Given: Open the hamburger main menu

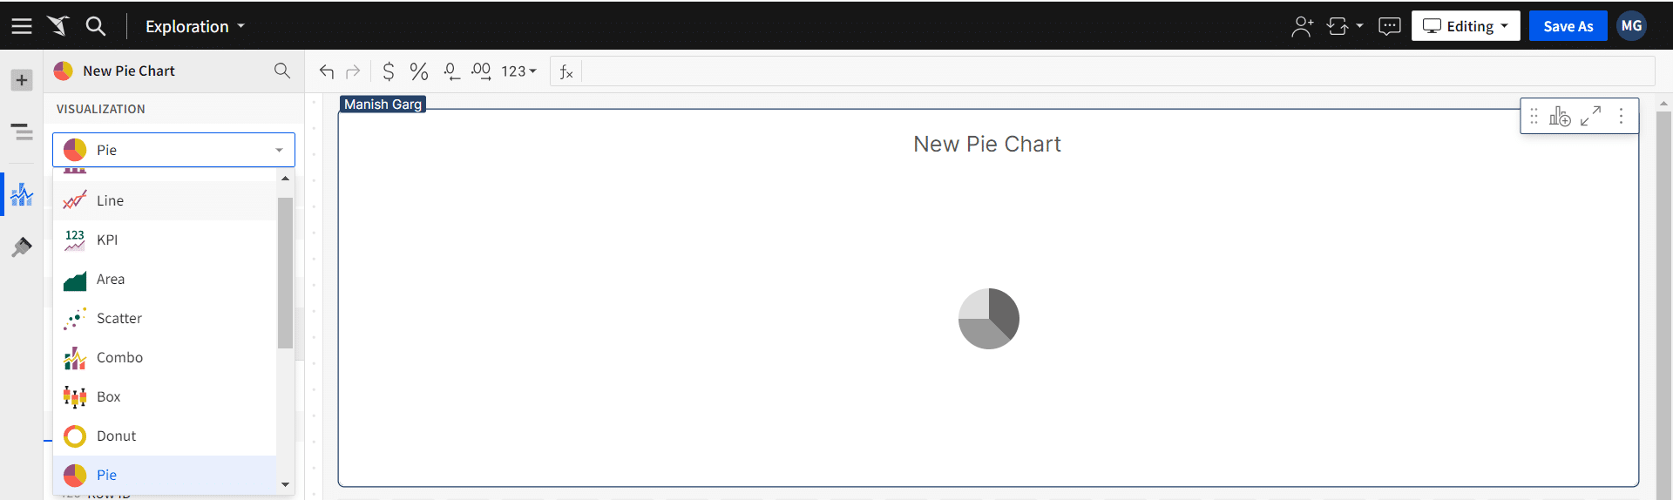Looking at the screenshot, I should pyautogui.click(x=22, y=26).
